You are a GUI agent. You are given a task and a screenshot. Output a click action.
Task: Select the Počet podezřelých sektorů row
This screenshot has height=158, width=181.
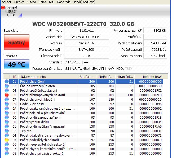(83, 140)
